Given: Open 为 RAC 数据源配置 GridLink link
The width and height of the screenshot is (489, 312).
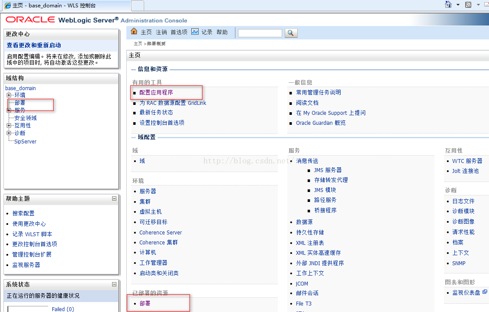Looking at the screenshot, I should coord(173,103).
